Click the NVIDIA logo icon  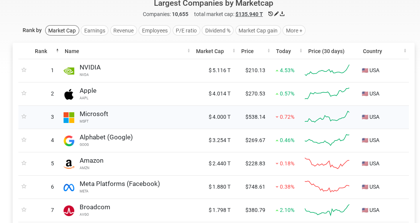pyautogui.click(x=69, y=71)
